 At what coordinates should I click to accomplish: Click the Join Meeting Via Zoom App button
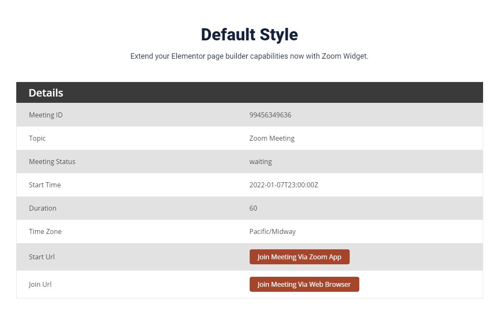[299, 257]
